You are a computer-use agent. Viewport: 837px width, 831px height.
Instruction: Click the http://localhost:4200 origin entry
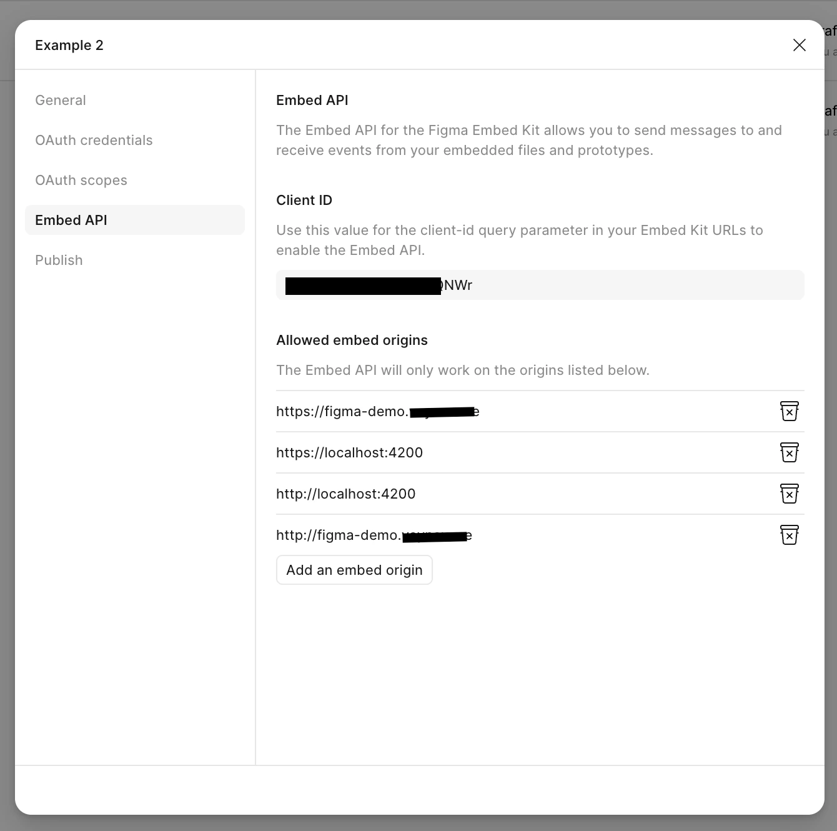(346, 494)
